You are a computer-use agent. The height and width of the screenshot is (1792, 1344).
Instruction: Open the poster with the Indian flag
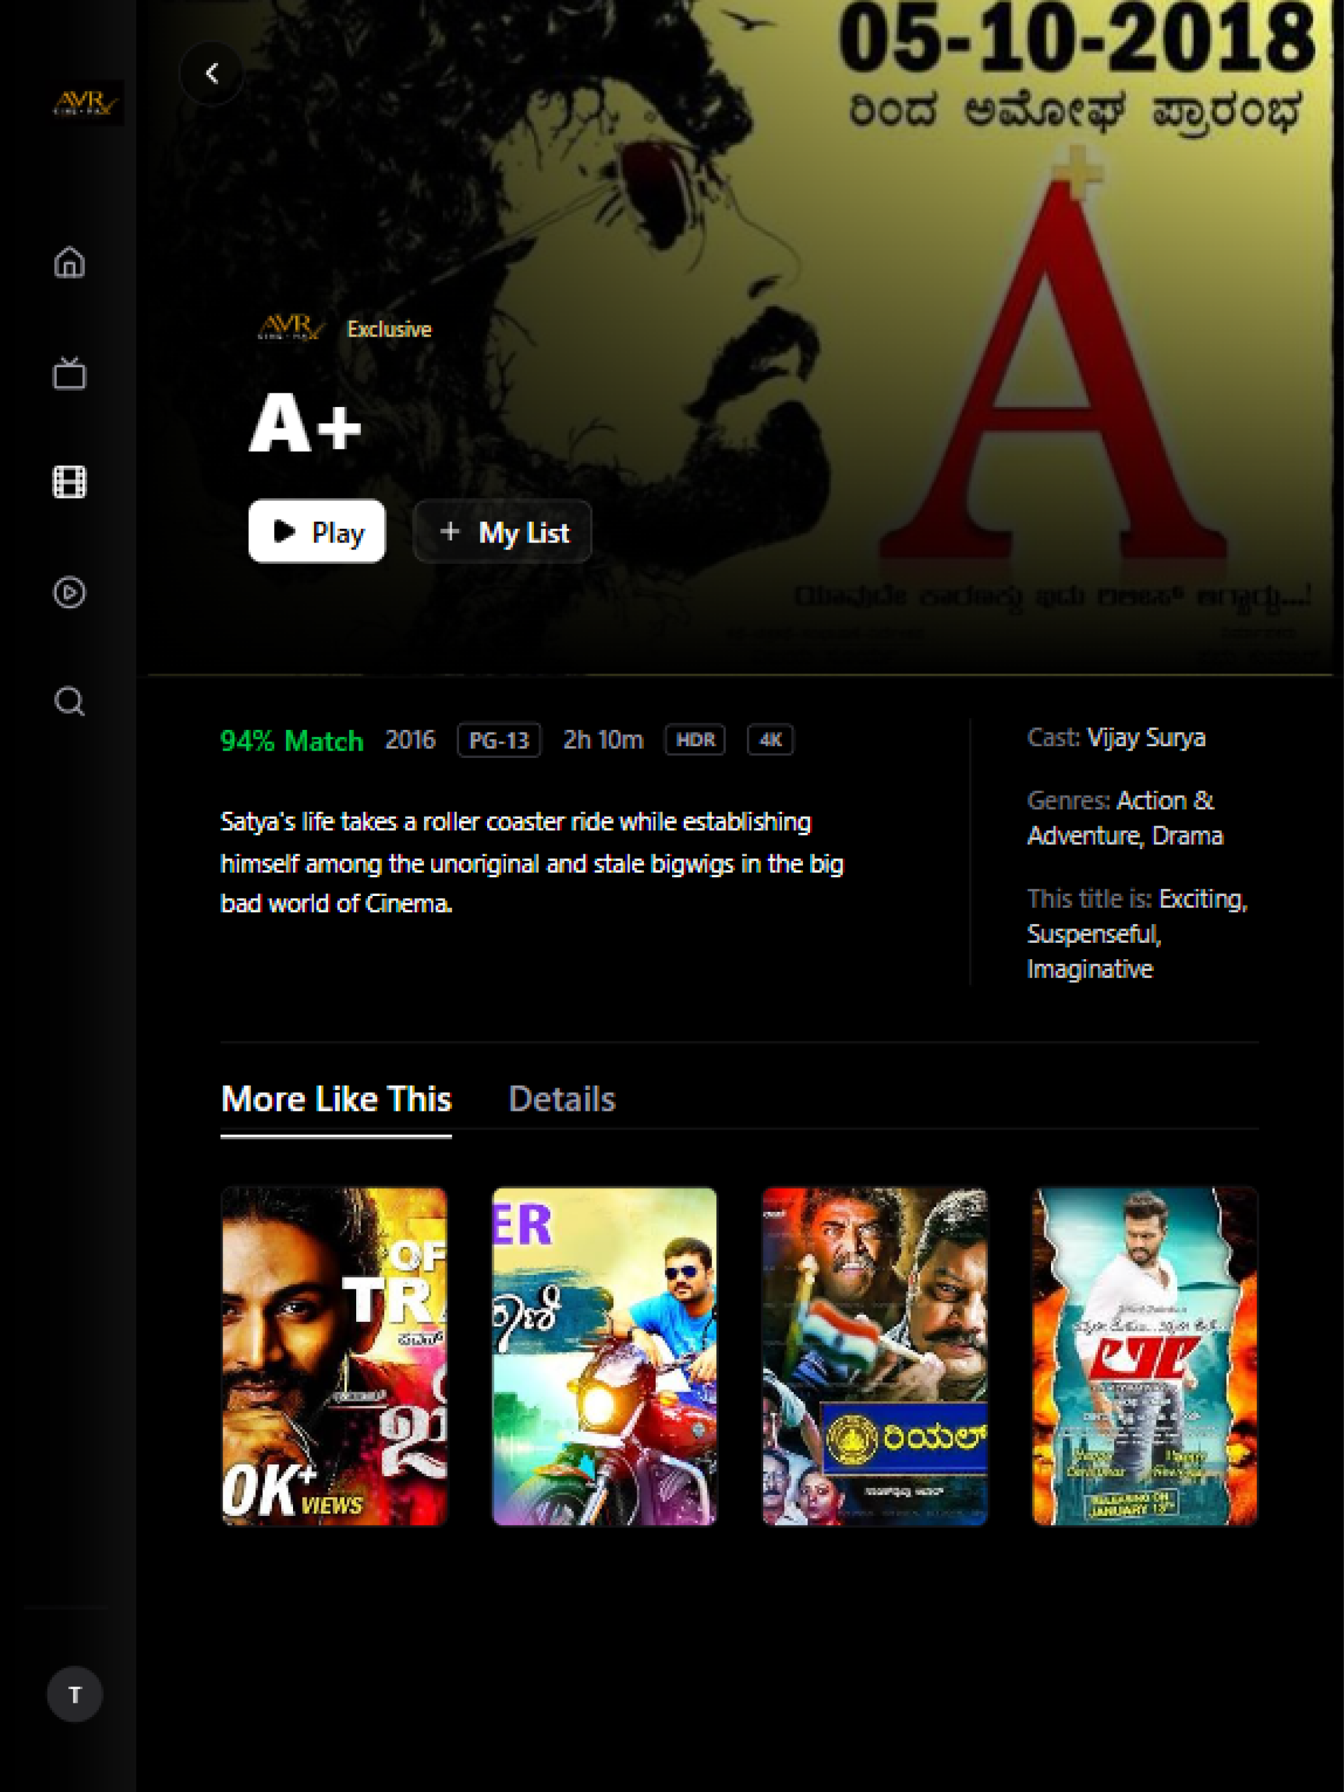[x=875, y=1356]
